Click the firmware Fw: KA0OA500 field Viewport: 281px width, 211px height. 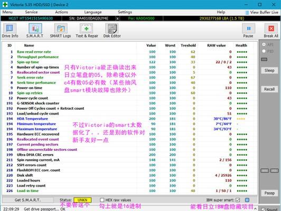click(x=141, y=18)
